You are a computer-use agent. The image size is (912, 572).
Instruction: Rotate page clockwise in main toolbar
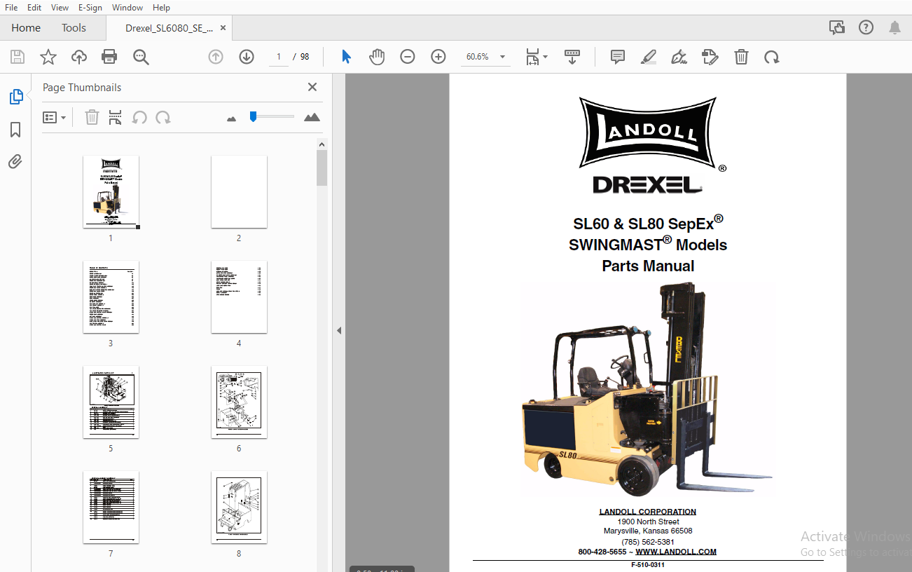(x=772, y=57)
